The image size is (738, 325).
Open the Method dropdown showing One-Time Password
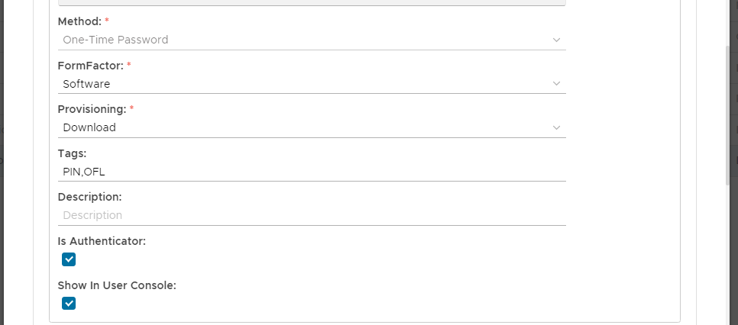coord(306,40)
